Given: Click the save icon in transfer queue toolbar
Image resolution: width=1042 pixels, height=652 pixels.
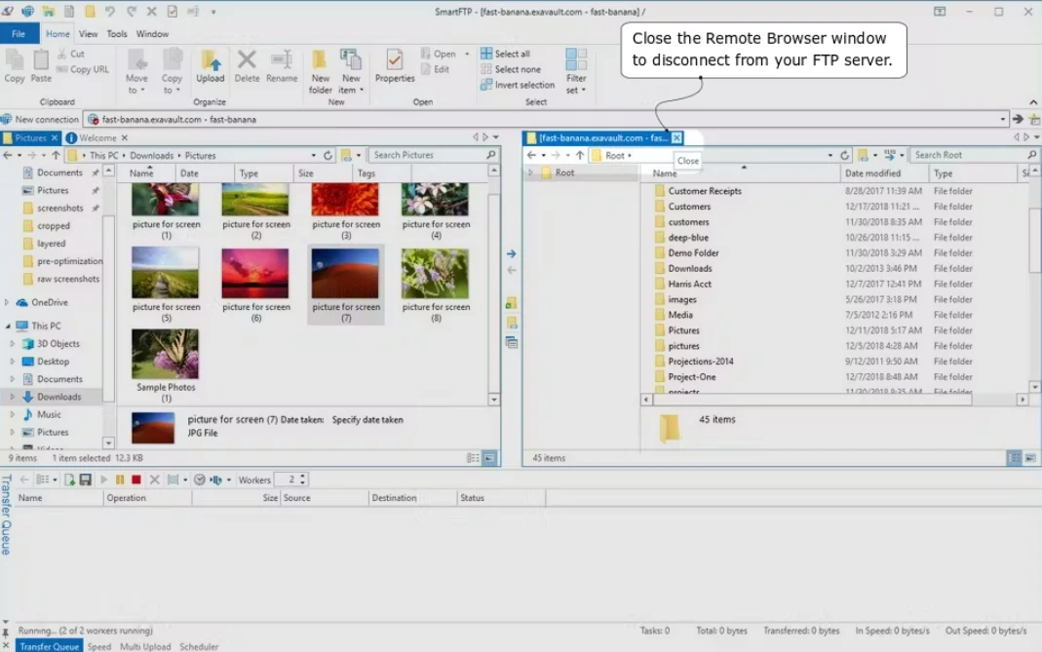Looking at the screenshot, I should click(x=85, y=479).
